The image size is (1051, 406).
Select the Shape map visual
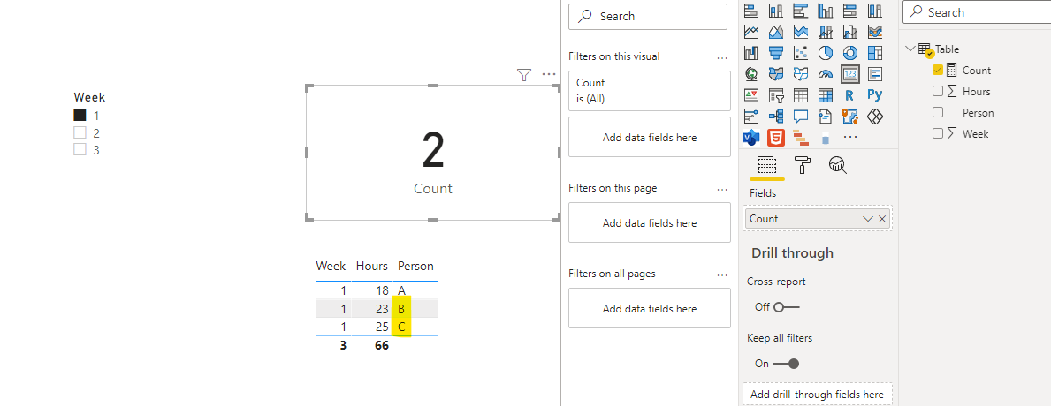pyautogui.click(x=800, y=73)
